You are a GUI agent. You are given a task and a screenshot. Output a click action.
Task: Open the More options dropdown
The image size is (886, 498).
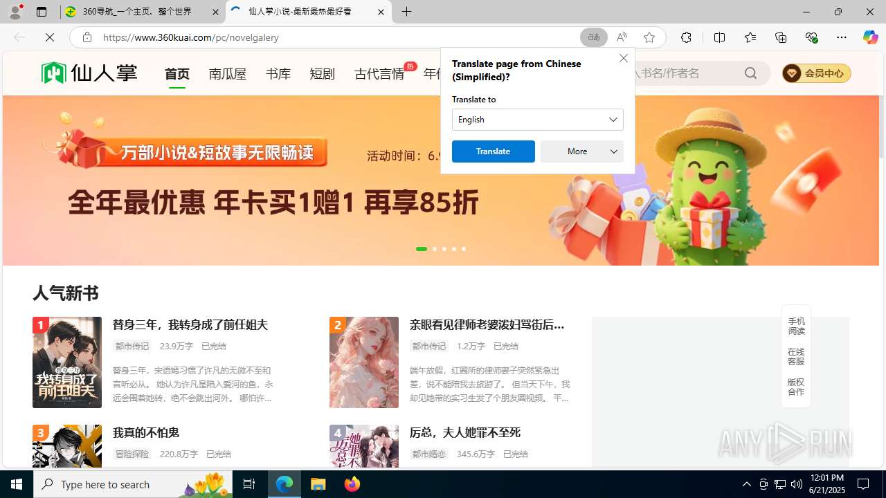[582, 151]
